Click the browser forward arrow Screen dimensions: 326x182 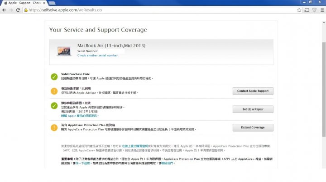point(11,10)
